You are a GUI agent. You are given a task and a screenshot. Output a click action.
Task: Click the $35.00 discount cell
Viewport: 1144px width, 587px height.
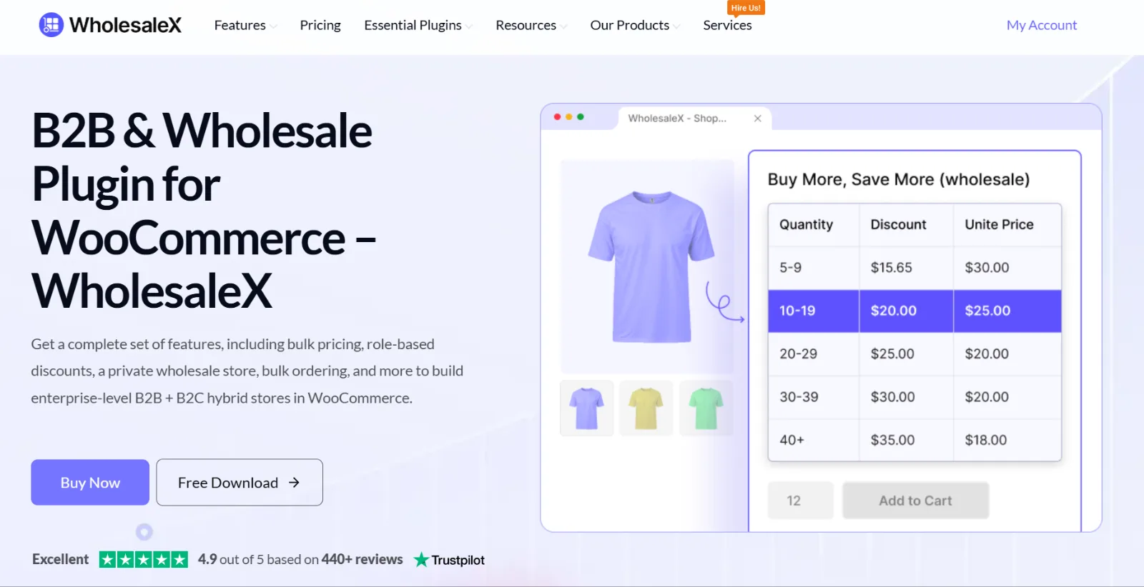(907, 440)
